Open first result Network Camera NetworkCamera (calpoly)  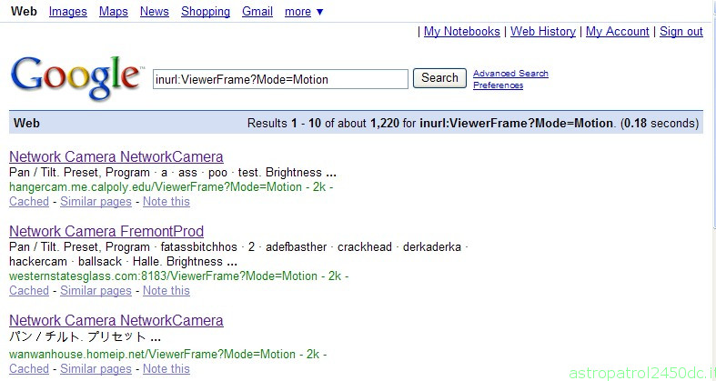116,157
